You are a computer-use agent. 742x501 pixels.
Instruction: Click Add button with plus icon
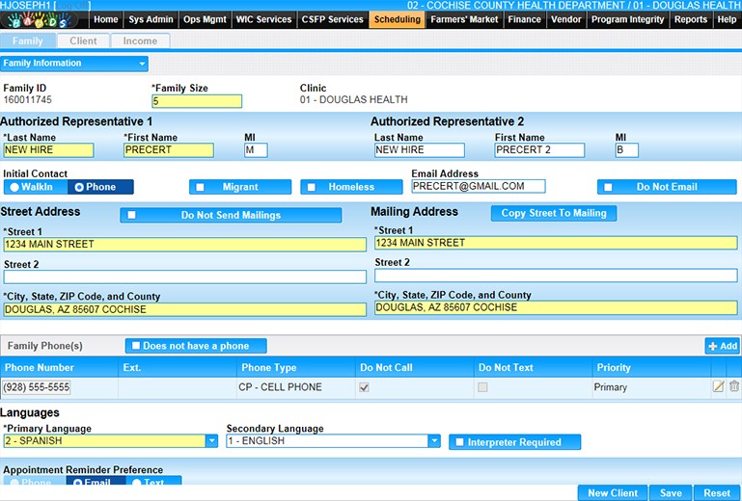pos(723,346)
